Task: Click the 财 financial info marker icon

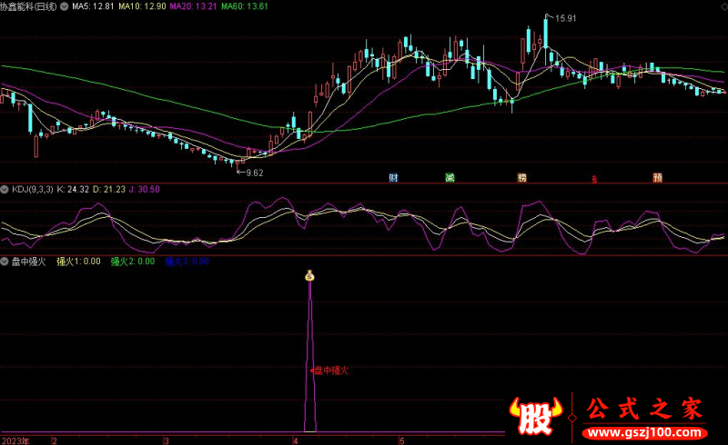Action: [393, 177]
